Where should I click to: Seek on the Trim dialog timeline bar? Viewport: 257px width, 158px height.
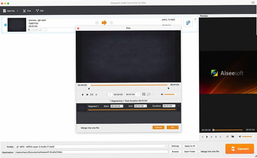pos(128,85)
